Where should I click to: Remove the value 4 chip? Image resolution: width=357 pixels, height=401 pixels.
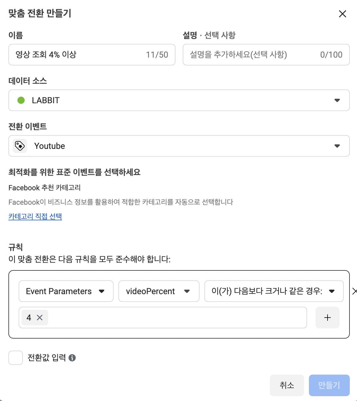click(40, 318)
